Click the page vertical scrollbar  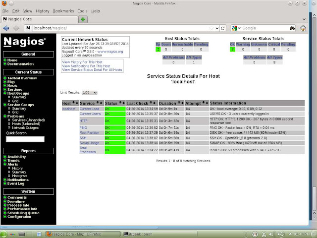tap(315, 198)
